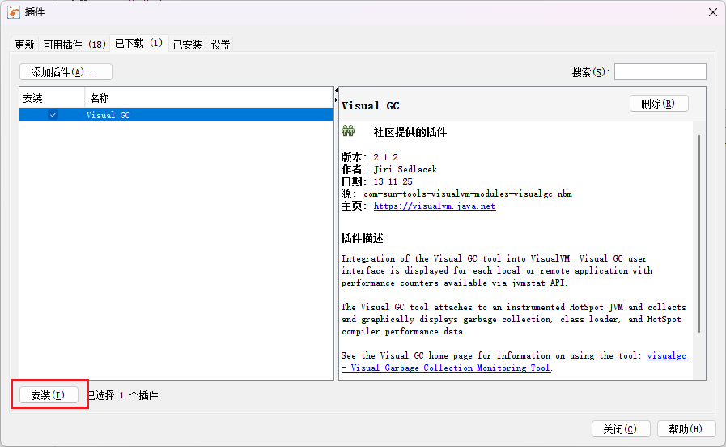This screenshot has width=726, height=447.
Task: Select the Visual GC plugin row
Action: point(176,114)
